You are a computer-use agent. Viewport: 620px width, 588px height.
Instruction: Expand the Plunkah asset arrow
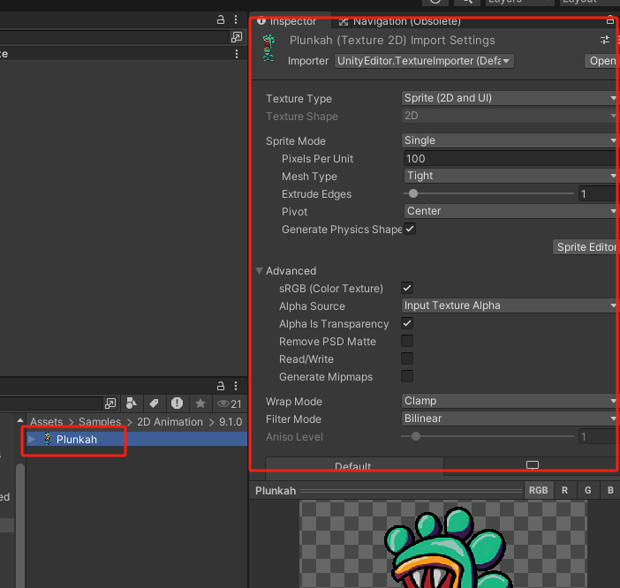point(32,439)
